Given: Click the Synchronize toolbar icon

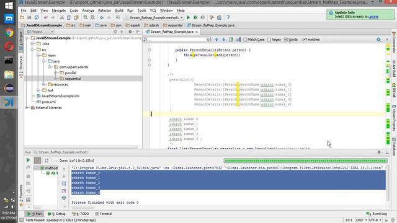Looking at the screenshot, I should coord(37,18).
